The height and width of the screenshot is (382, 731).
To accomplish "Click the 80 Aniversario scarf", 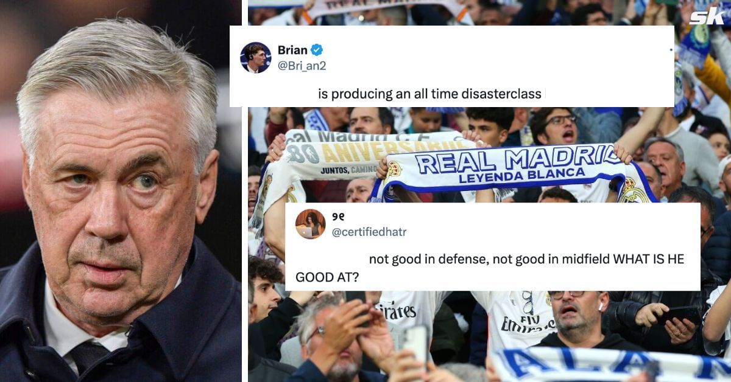I will click(365, 155).
